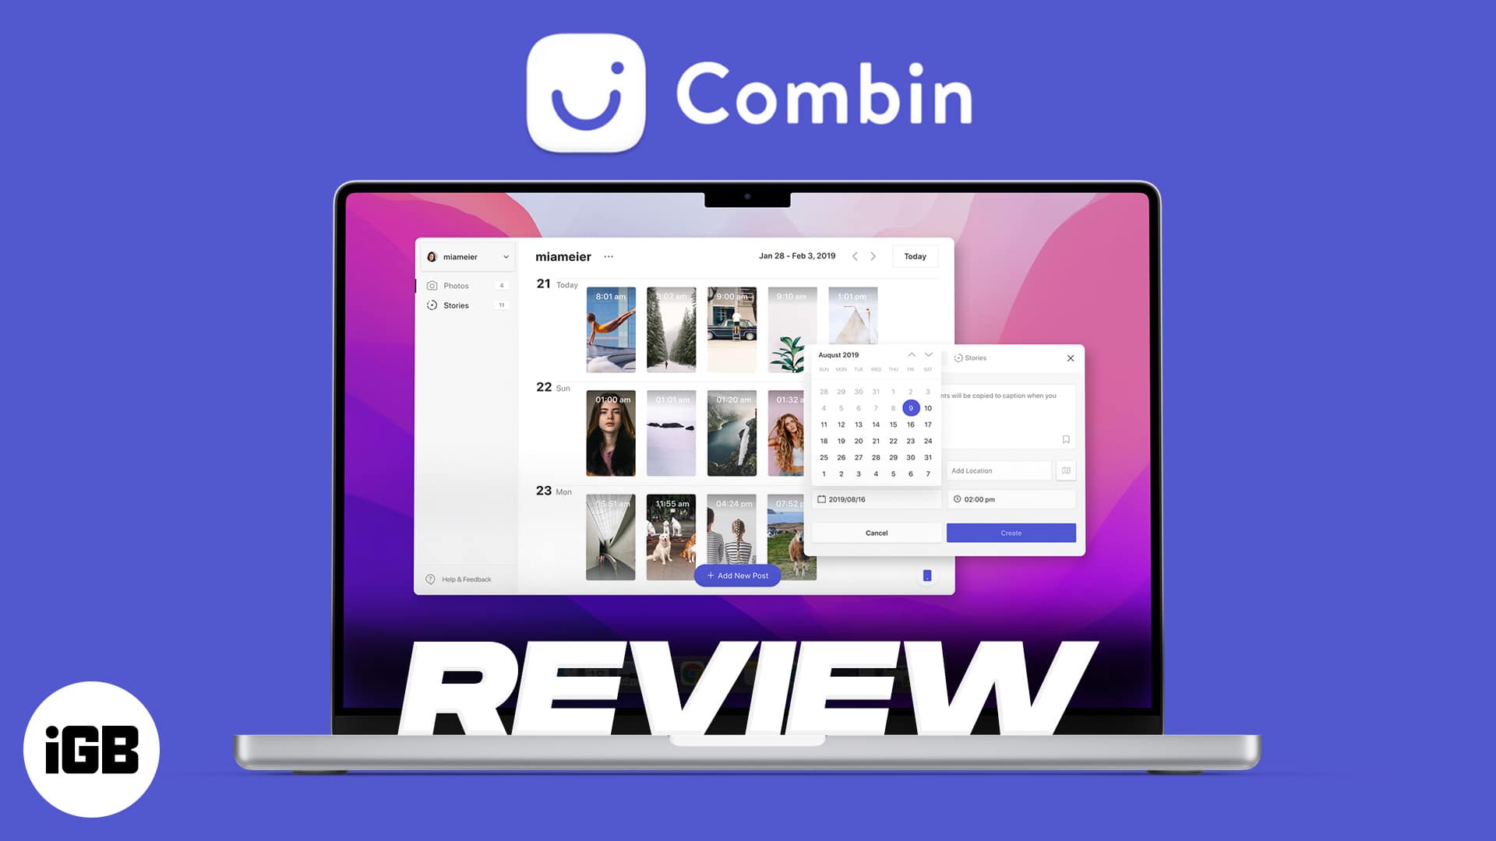Click the Add Location icon in Stories panel

(x=1067, y=470)
